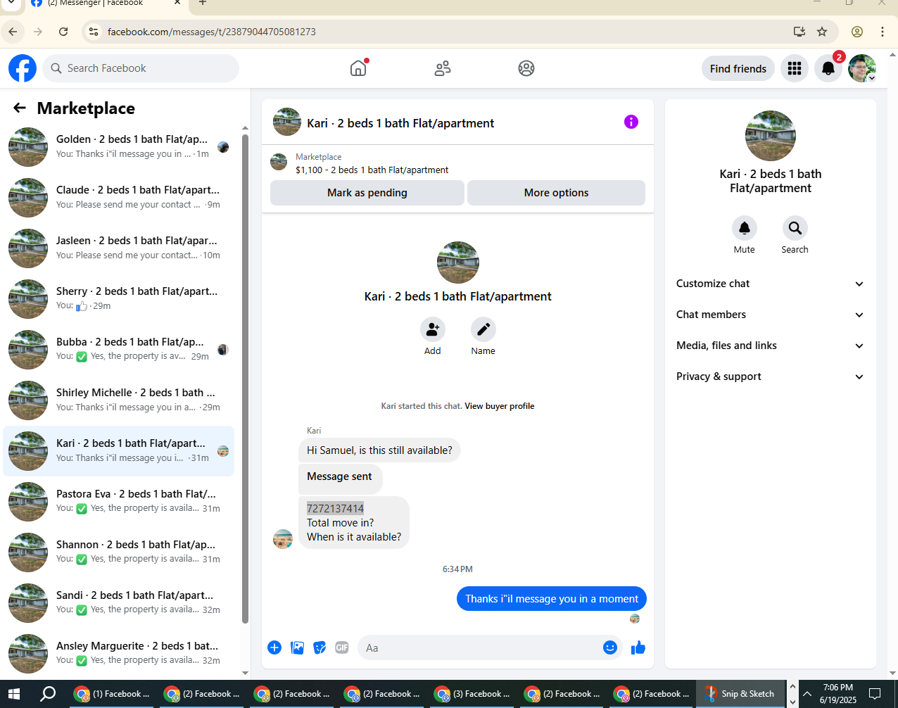Viewport: 898px width, 708px height.
Task: Click phone number 7272137414 in message
Action: tap(335, 508)
